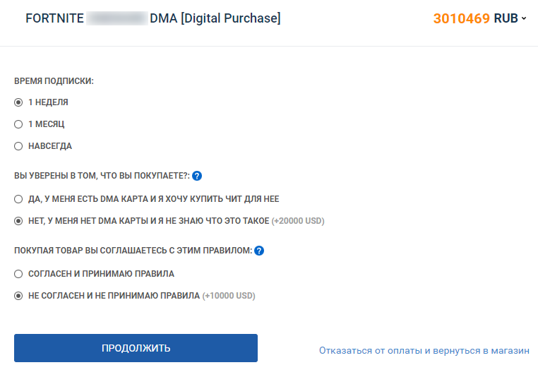Select 'НЕТ, У МЕНЯ НЕТ DMA КАРТЫ' radio
Image resolution: width=538 pixels, height=377 pixels.
click(x=19, y=221)
